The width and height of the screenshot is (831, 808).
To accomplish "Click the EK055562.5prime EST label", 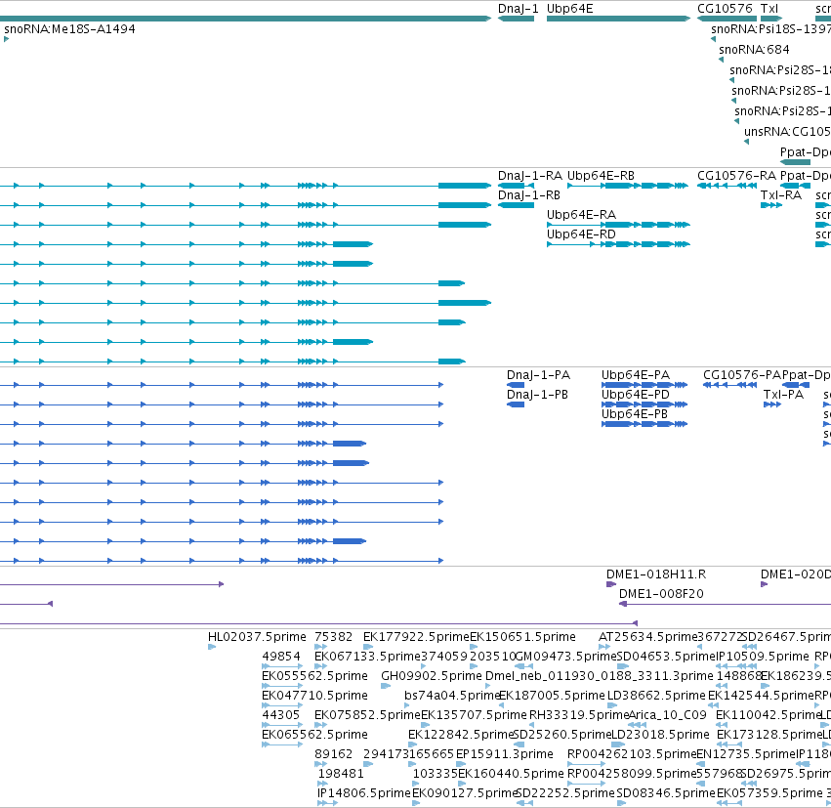I will click(314, 676).
